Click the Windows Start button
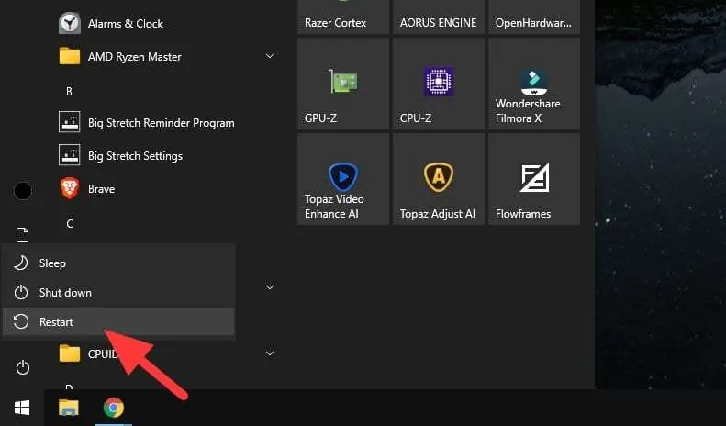This screenshot has height=426, width=726. tap(22, 408)
